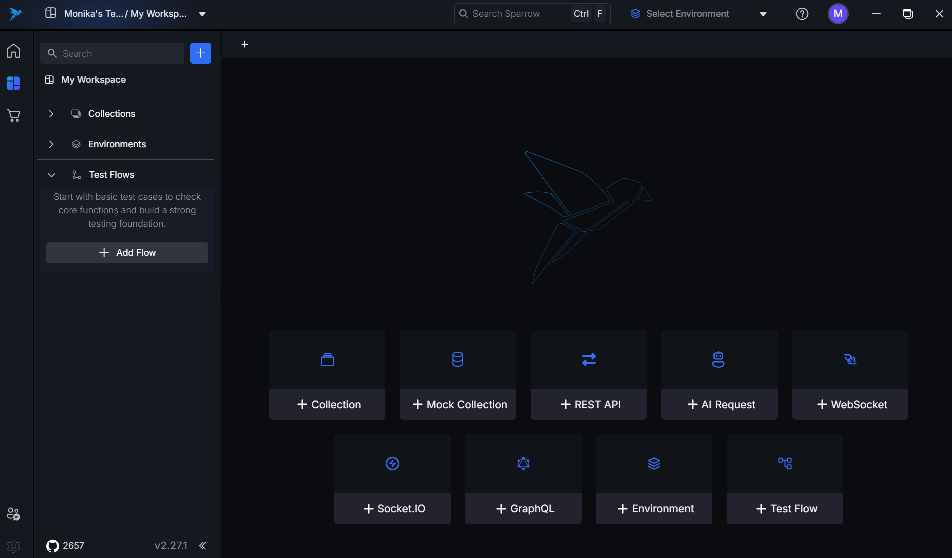The height and width of the screenshot is (558, 952).
Task: Open the M user profile avatar
Action: click(x=838, y=14)
